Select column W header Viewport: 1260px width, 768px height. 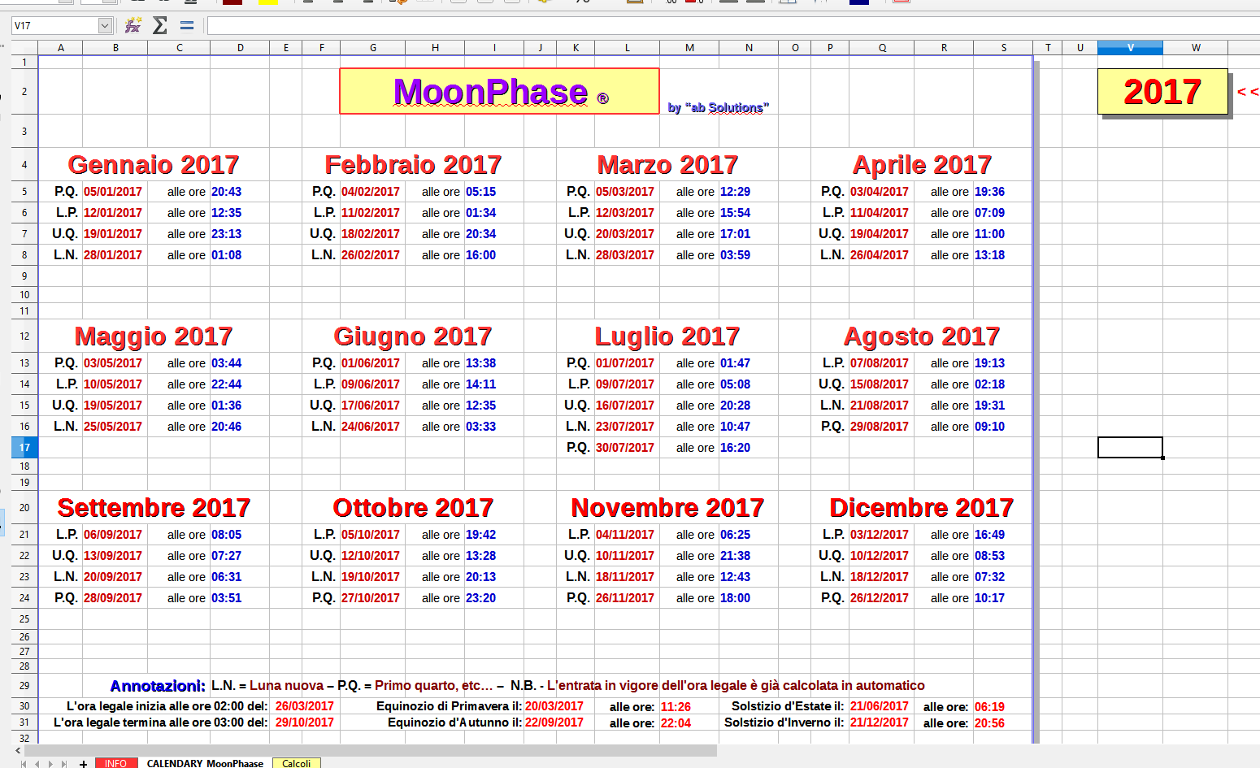(x=1196, y=48)
